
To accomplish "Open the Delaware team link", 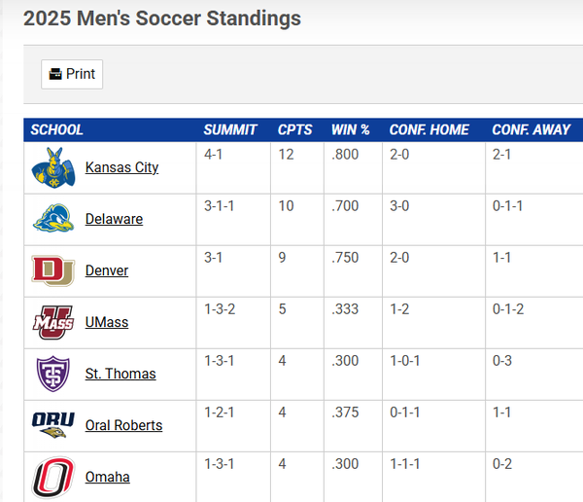I will click(x=114, y=219).
